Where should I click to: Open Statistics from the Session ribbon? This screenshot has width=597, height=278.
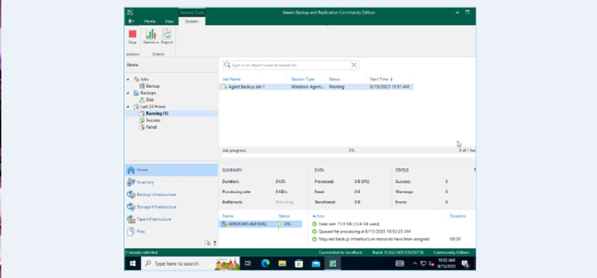click(x=151, y=36)
